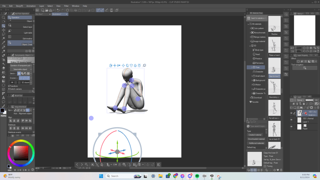Click the Windows Start button
This screenshot has width=320, height=180.
coord(101,176)
